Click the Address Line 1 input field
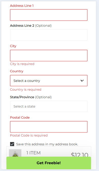Image resolution: width=99 pixels, height=171 pixels. coord(49,15)
